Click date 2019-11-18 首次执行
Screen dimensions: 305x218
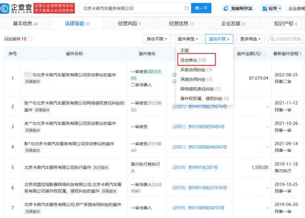[x=286, y=167]
